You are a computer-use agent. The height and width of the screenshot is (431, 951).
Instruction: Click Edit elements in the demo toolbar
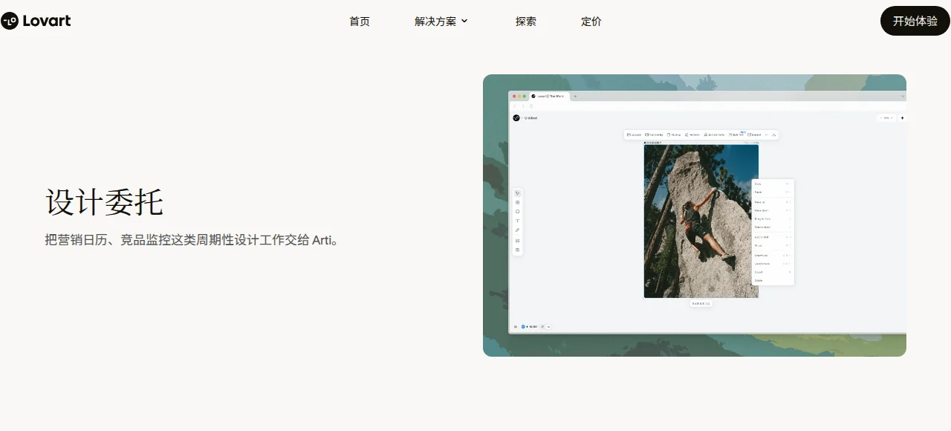714,135
